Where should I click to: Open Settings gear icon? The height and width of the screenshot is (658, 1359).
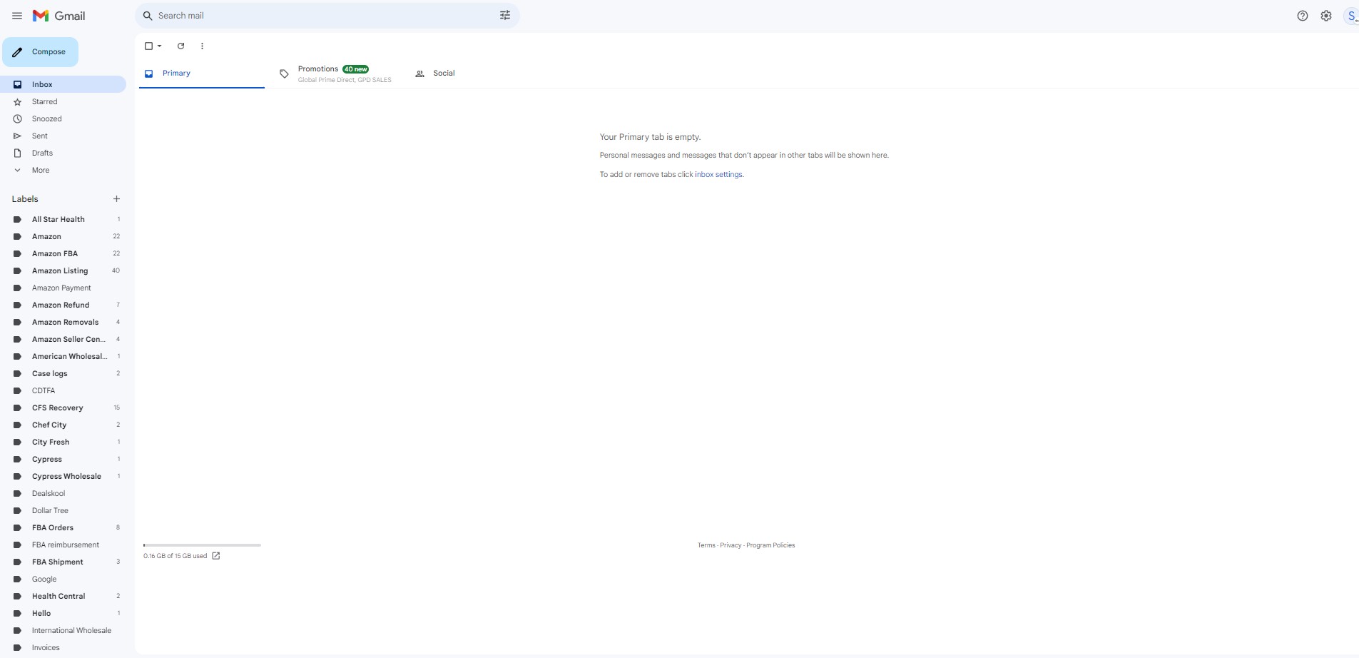pyautogui.click(x=1326, y=16)
